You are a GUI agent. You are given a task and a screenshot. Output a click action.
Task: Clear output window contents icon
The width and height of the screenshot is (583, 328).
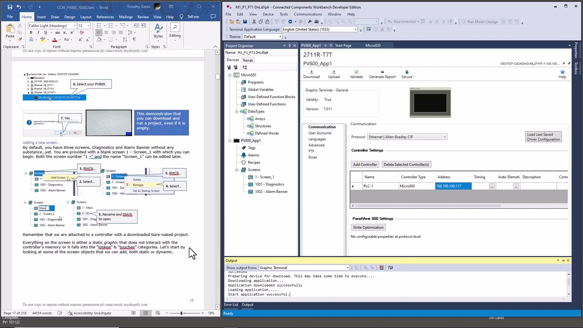(381, 268)
